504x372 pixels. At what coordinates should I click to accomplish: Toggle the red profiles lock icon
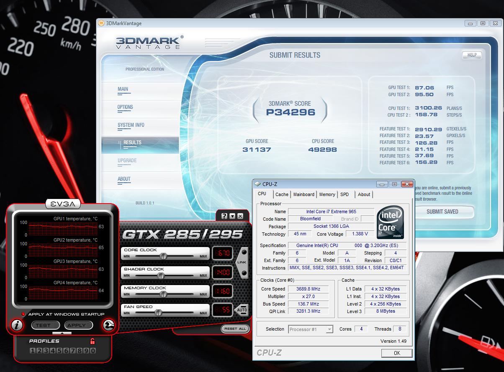point(93,341)
